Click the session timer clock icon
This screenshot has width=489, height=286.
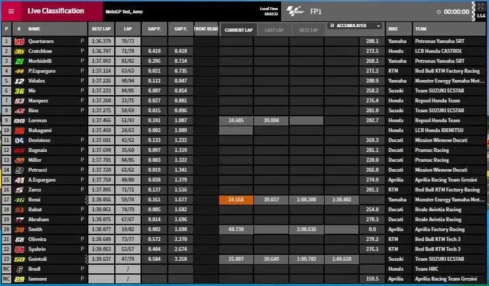pos(439,12)
